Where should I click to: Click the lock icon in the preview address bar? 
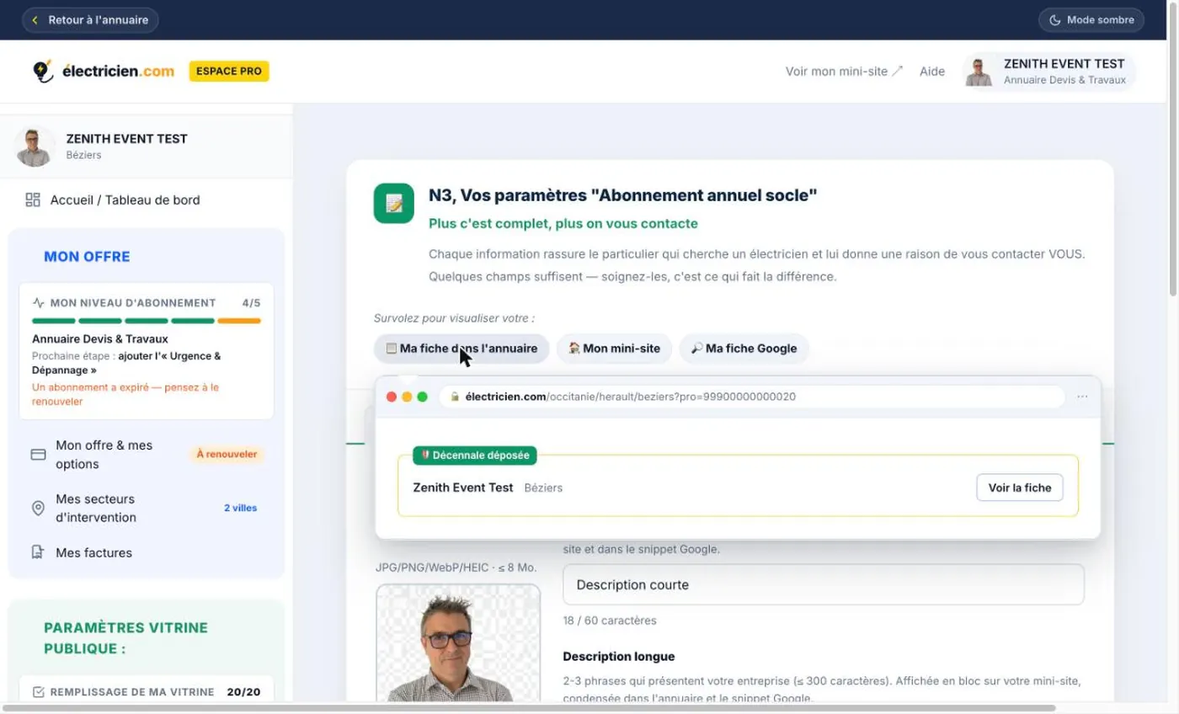[x=456, y=397]
